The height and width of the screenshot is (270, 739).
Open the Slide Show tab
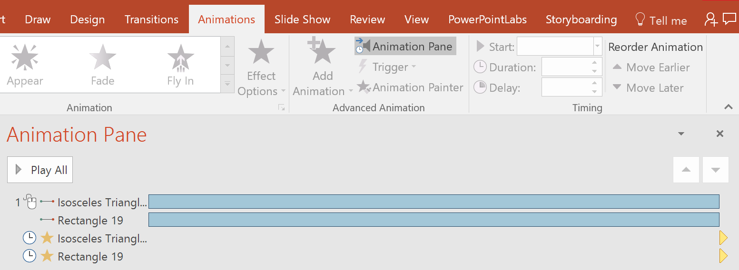coord(302,19)
